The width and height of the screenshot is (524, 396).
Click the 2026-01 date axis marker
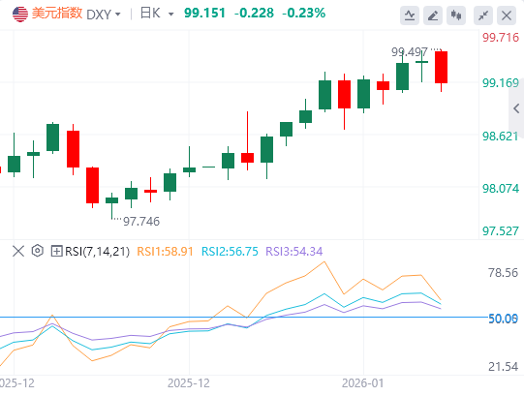coord(363,383)
